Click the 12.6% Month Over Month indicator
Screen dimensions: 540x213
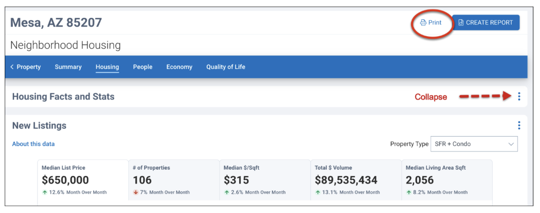coord(74,192)
